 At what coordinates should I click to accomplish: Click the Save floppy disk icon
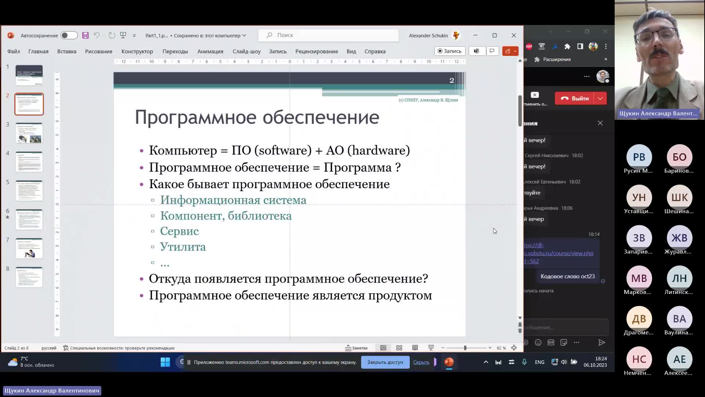85,35
